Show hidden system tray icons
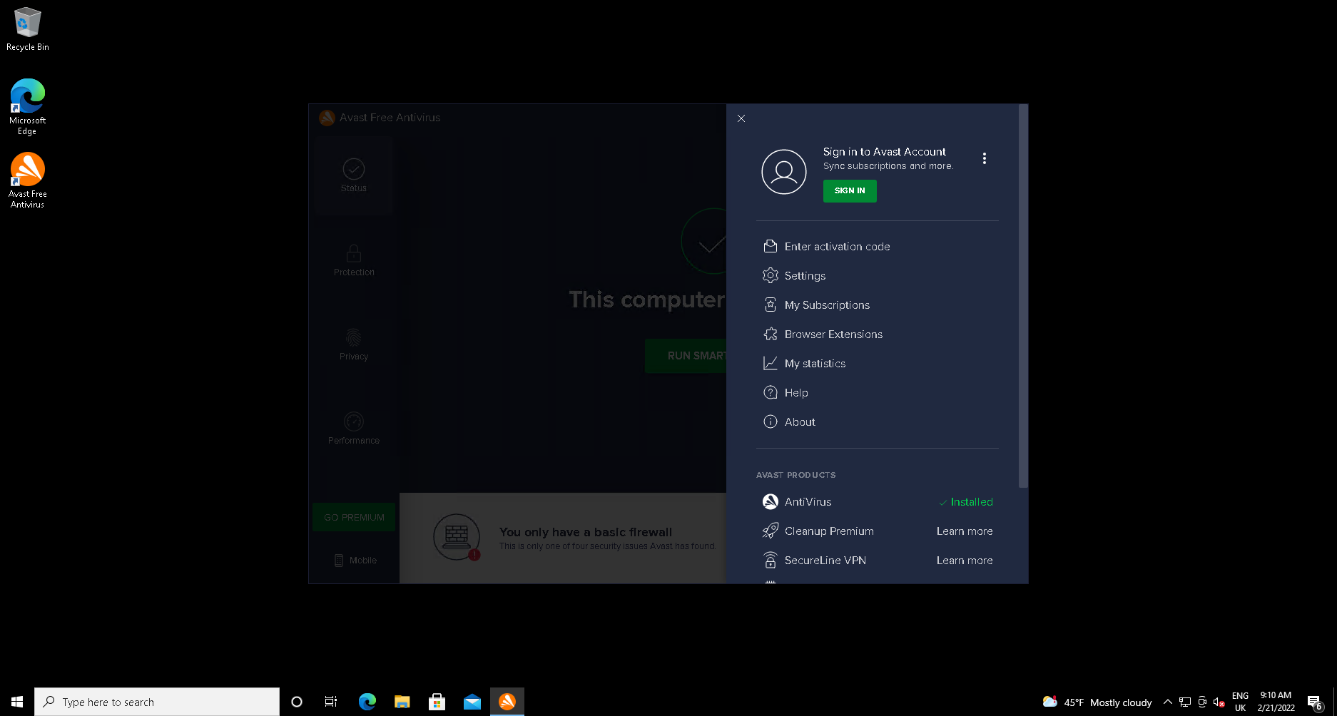The width and height of the screenshot is (1337, 716). pyautogui.click(x=1168, y=702)
